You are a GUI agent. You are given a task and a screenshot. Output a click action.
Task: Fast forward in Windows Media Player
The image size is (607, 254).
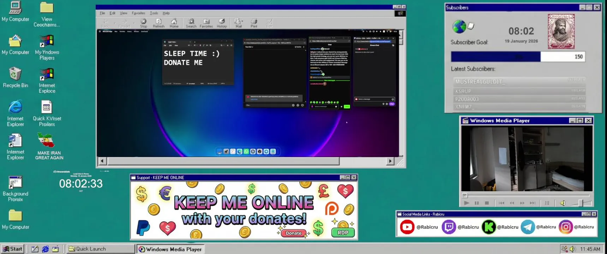[522, 203]
